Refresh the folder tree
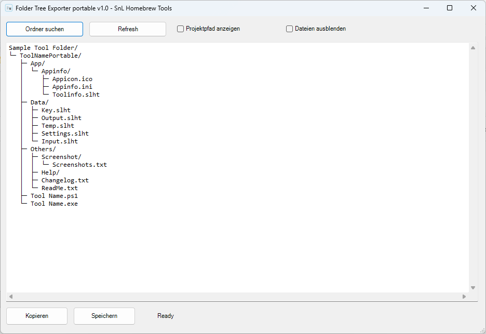 point(128,29)
